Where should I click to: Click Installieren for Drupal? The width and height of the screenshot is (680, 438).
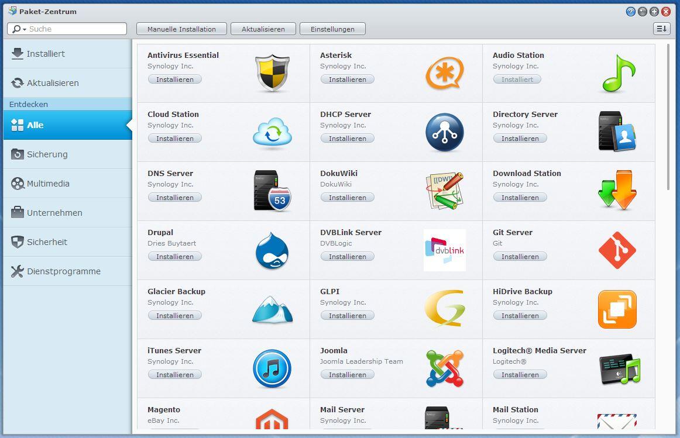click(175, 257)
